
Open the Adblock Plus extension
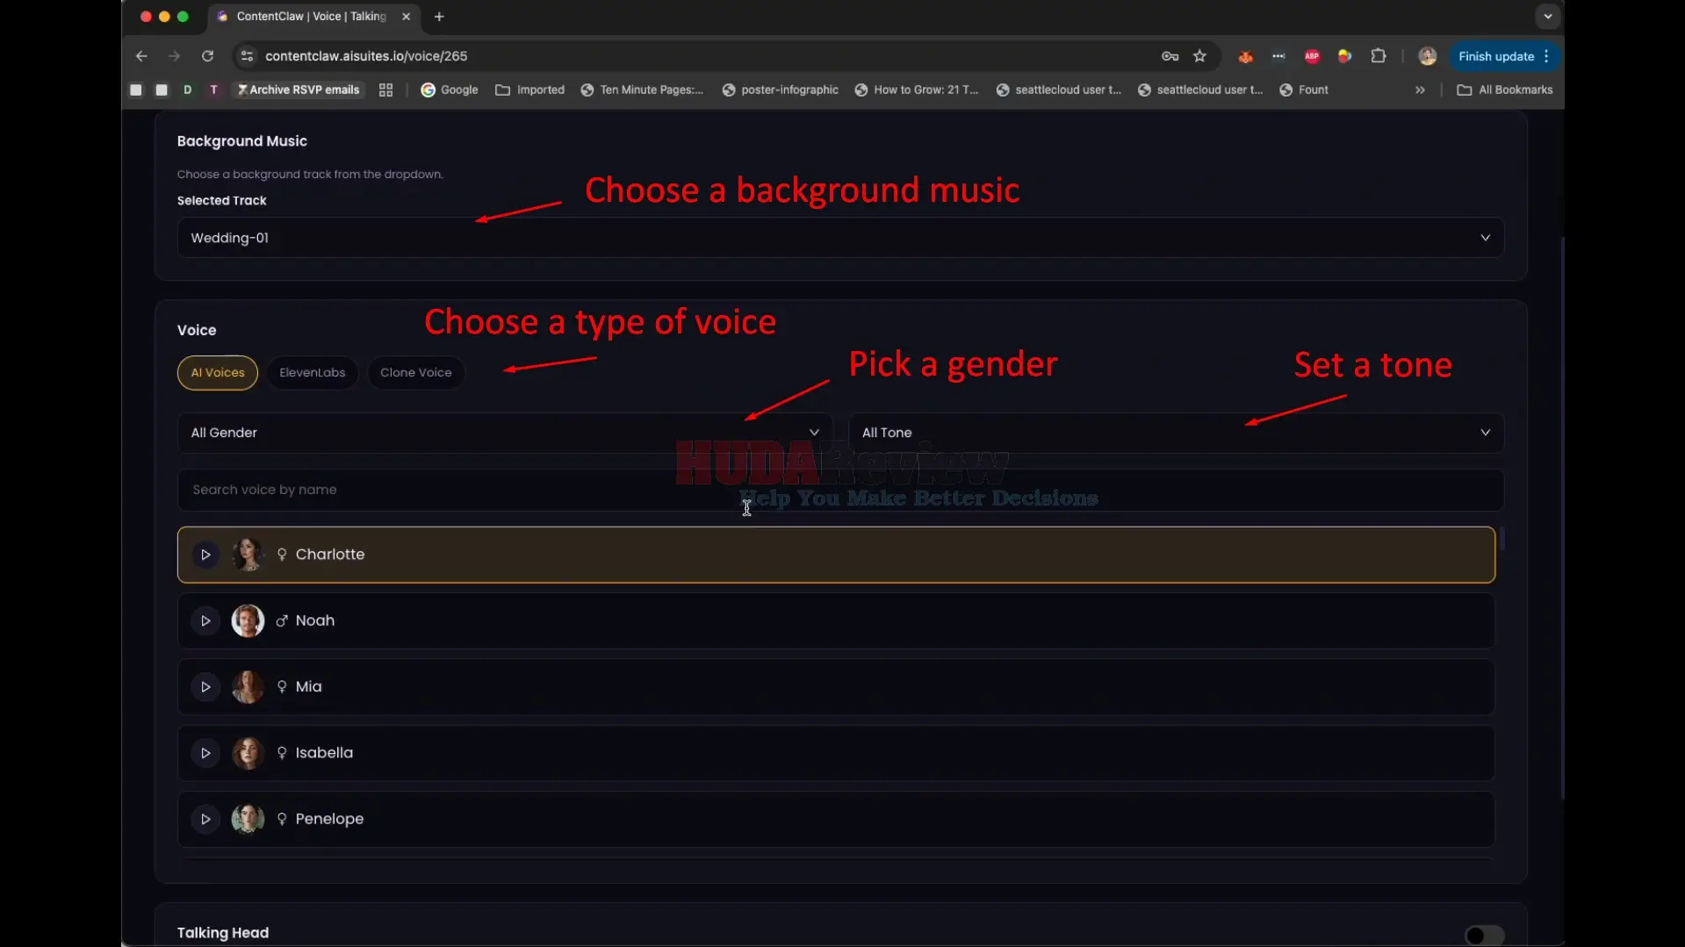click(1312, 56)
